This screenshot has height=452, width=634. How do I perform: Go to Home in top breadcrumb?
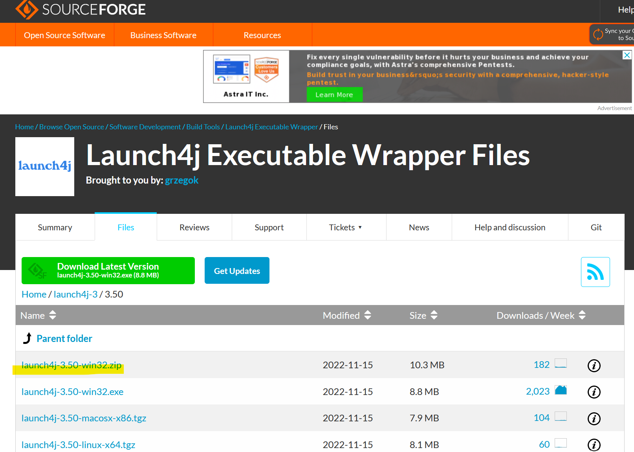[x=24, y=127]
